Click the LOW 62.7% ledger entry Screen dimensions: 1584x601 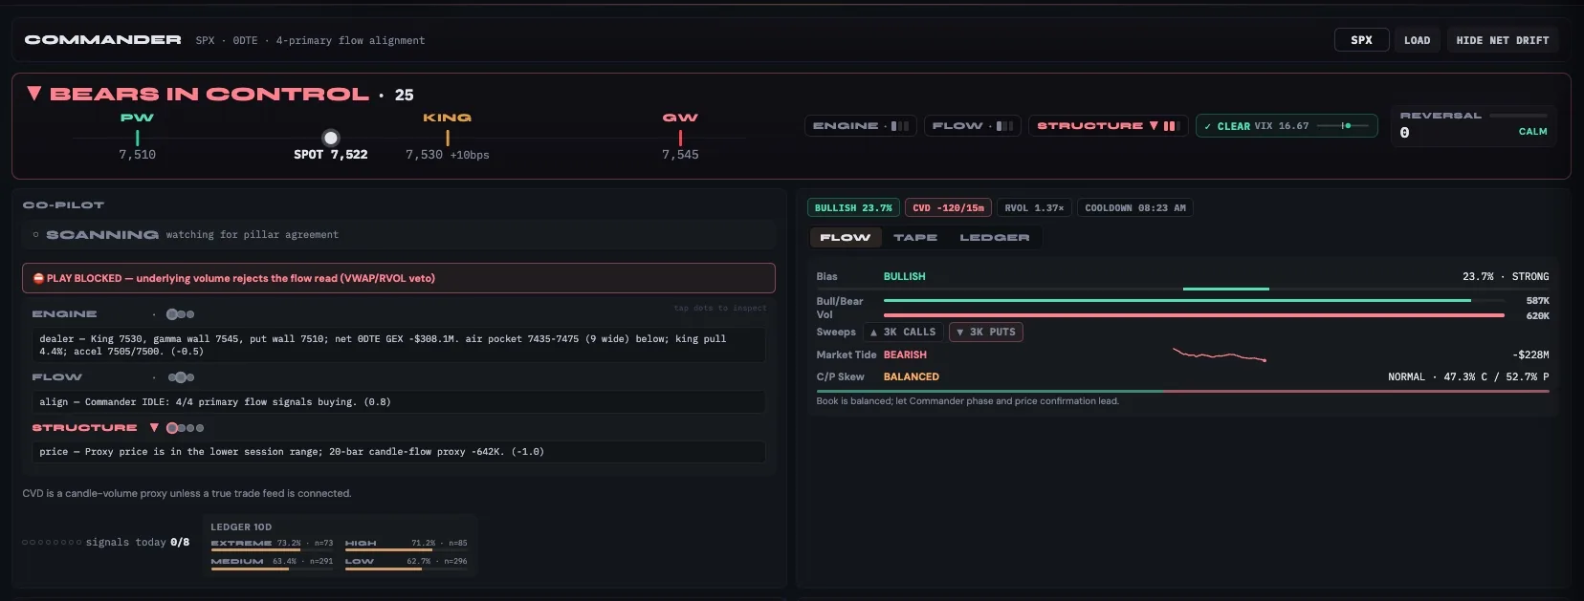tap(406, 564)
